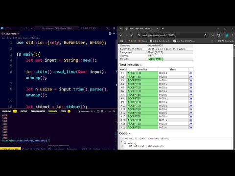Open details arrow for test #1
Image resolution: width=235 pixels, height=176 pixels.
[x=190, y=73]
